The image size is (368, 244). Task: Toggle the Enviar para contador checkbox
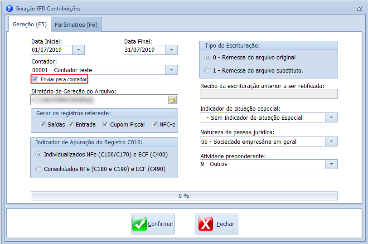point(35,79)
